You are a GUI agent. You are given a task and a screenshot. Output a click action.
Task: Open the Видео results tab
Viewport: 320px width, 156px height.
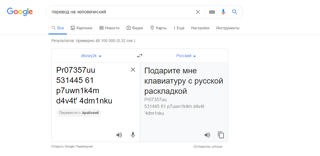click(x=135, y=28)
